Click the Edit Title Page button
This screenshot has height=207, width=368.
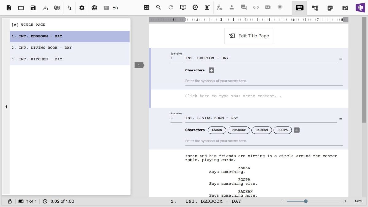click(x=249, y=36)
